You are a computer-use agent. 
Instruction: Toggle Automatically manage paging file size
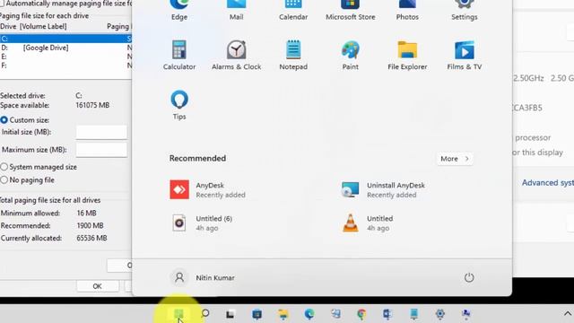click(2, 4)
